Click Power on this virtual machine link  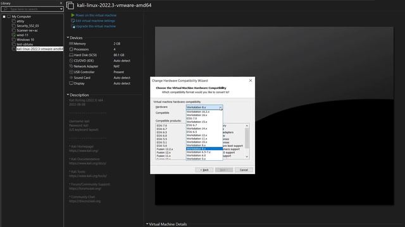[x=96, y=15]
